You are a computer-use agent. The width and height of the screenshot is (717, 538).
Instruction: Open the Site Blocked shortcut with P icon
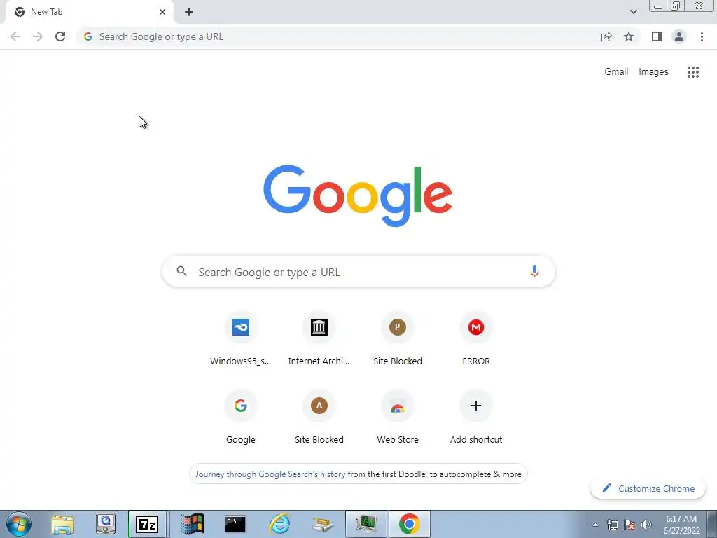(398, 339)
